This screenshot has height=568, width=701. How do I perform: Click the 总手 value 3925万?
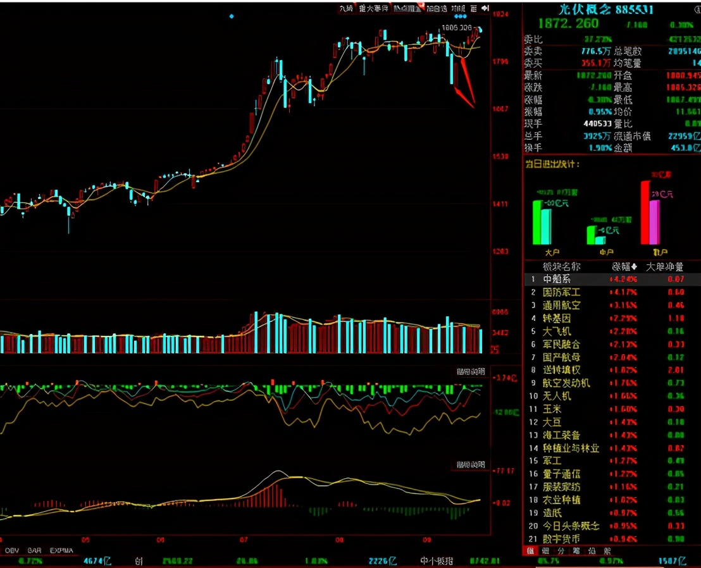click(x=597, y=135)
